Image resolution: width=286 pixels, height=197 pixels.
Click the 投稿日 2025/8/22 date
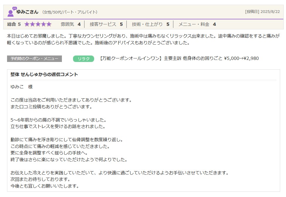pyautogui.click(x=262, y=12)
